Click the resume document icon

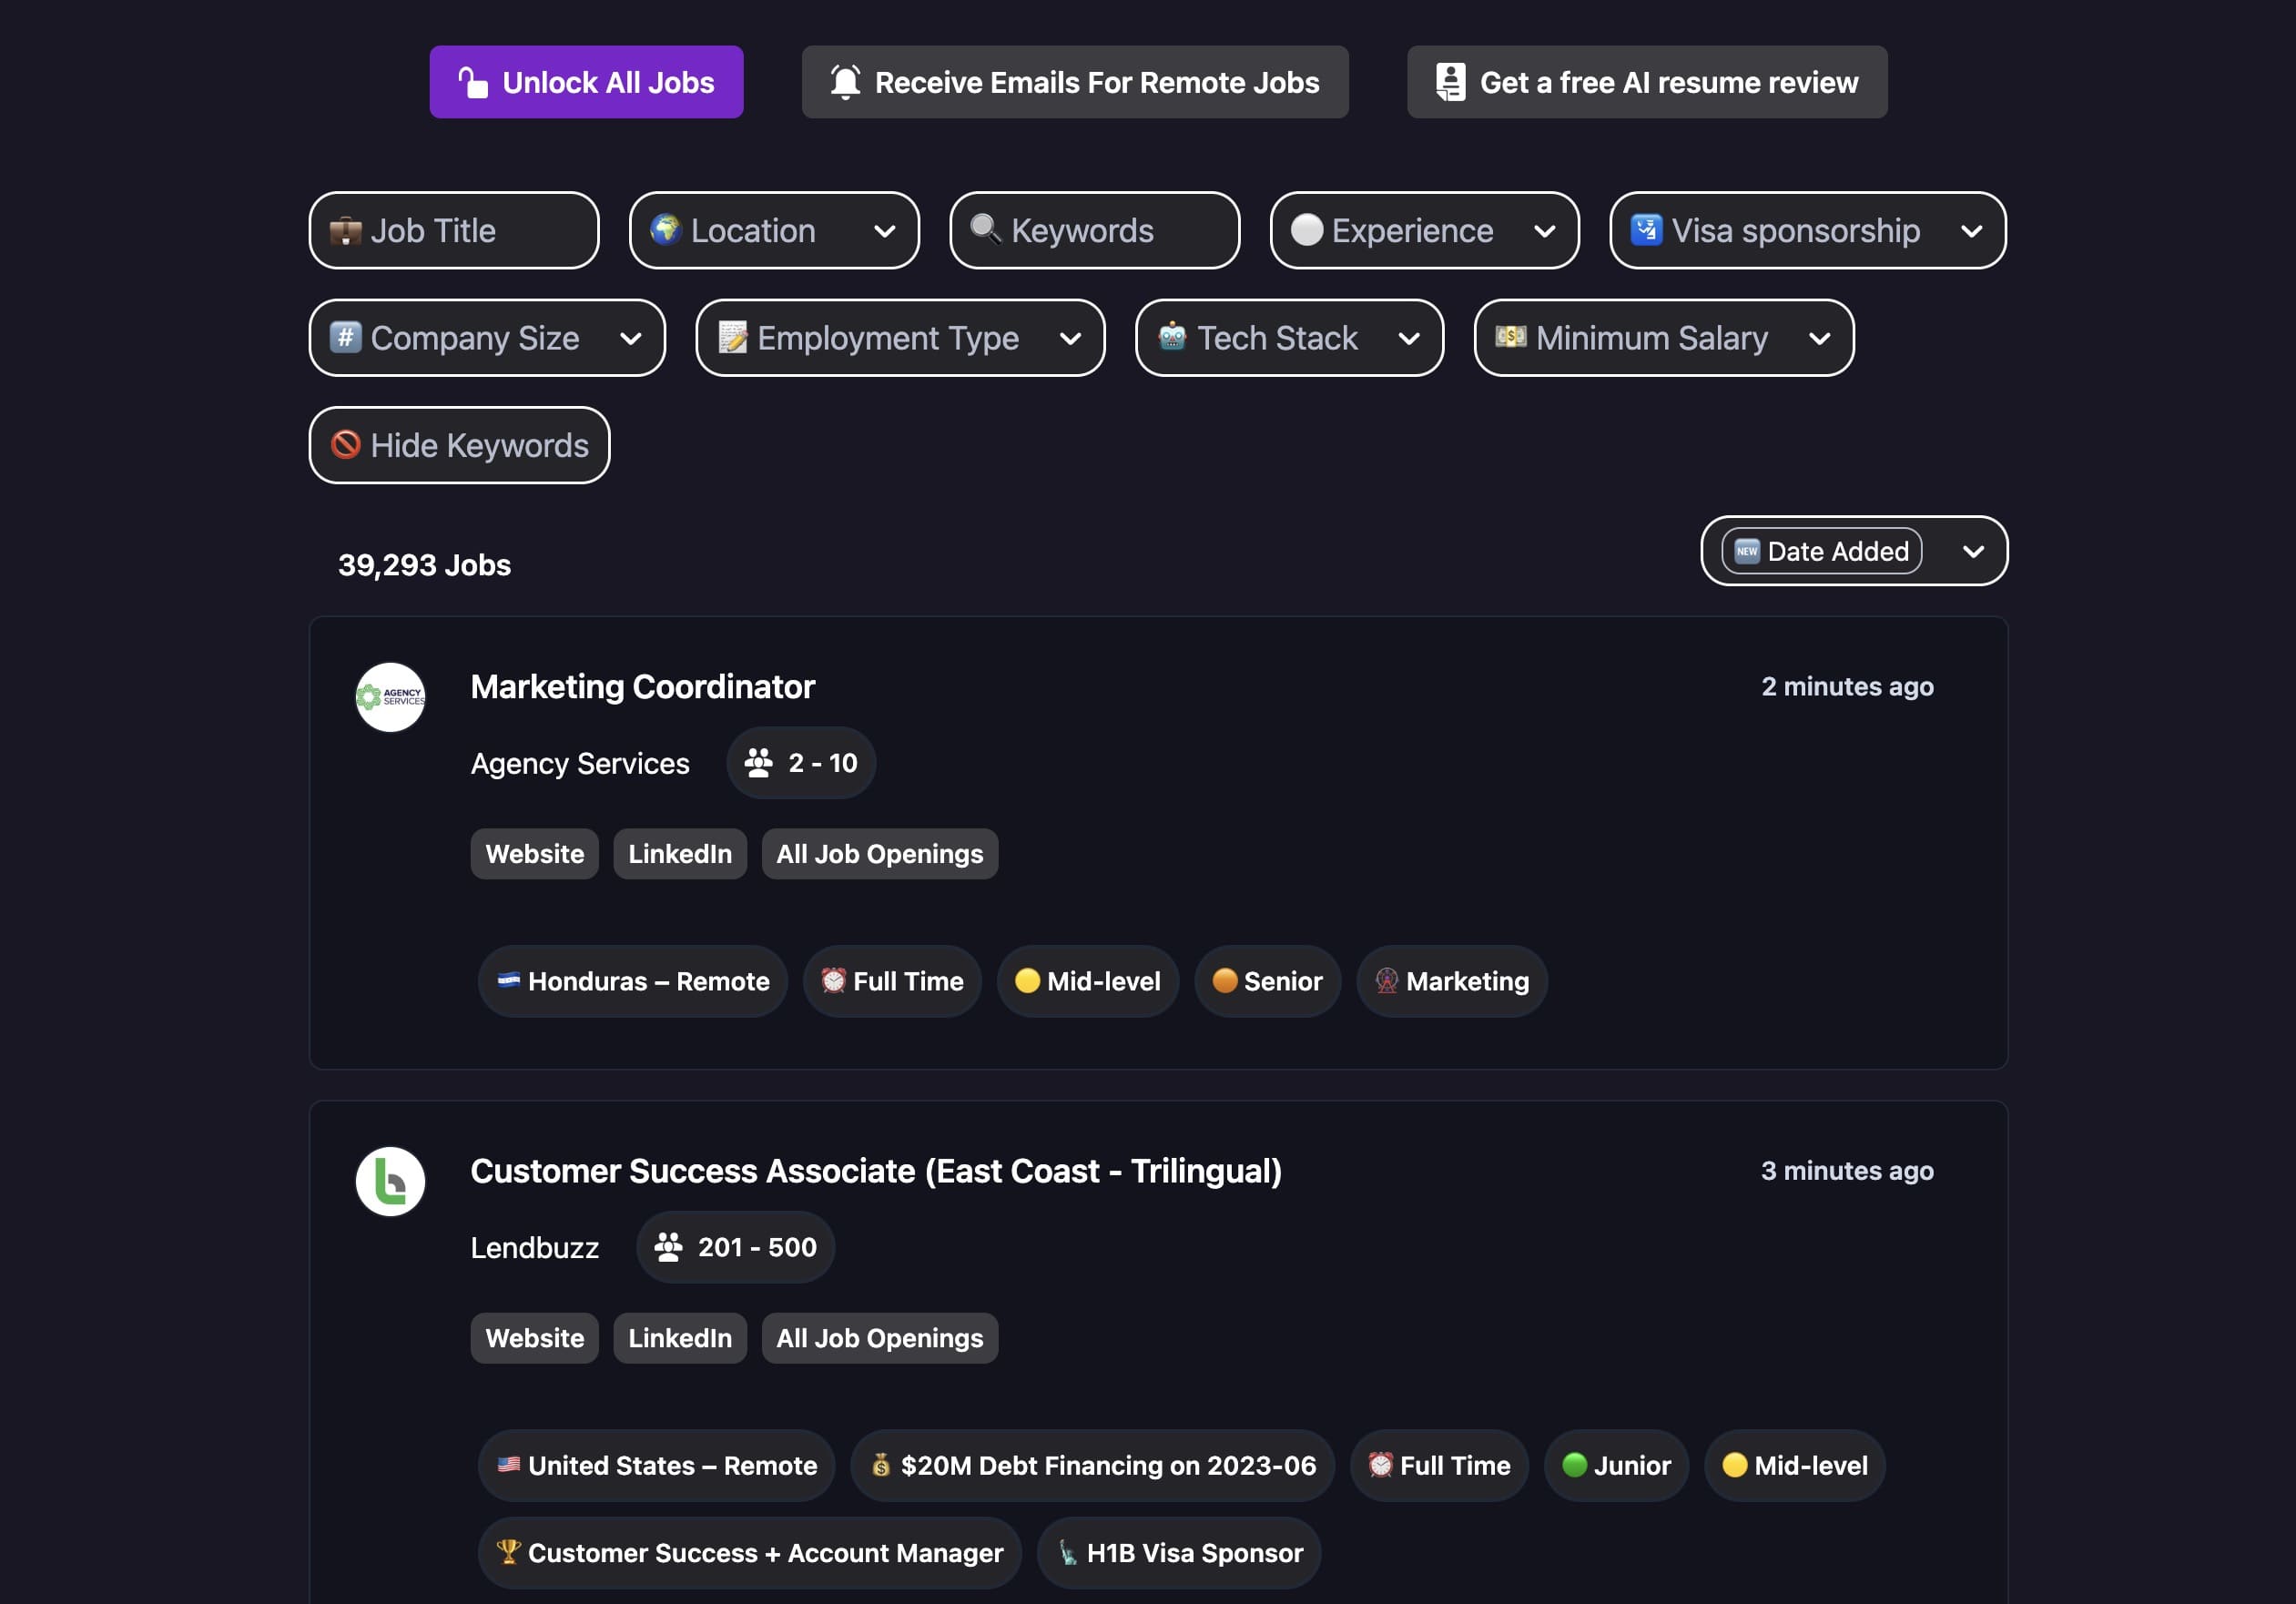coord(1450,82)
